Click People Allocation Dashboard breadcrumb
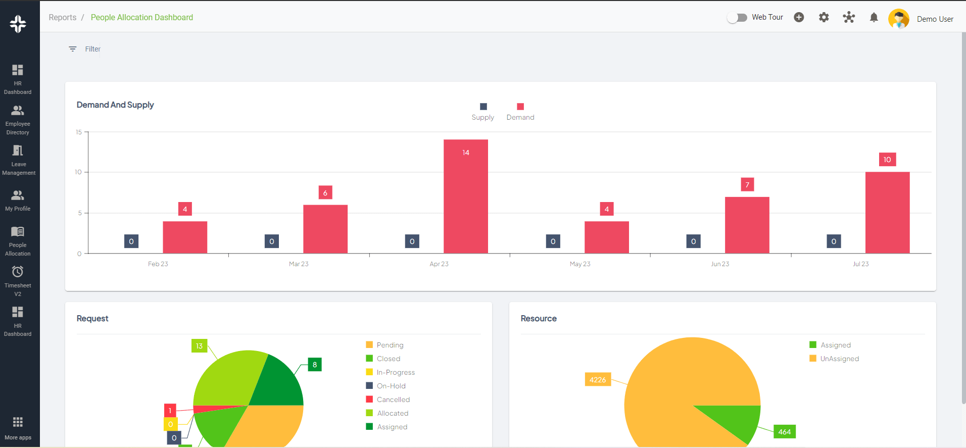This screenshot has width=966, height=448. [x=142, y=18]
